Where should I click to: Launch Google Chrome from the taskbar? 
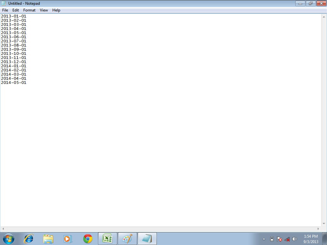(88, 239)
